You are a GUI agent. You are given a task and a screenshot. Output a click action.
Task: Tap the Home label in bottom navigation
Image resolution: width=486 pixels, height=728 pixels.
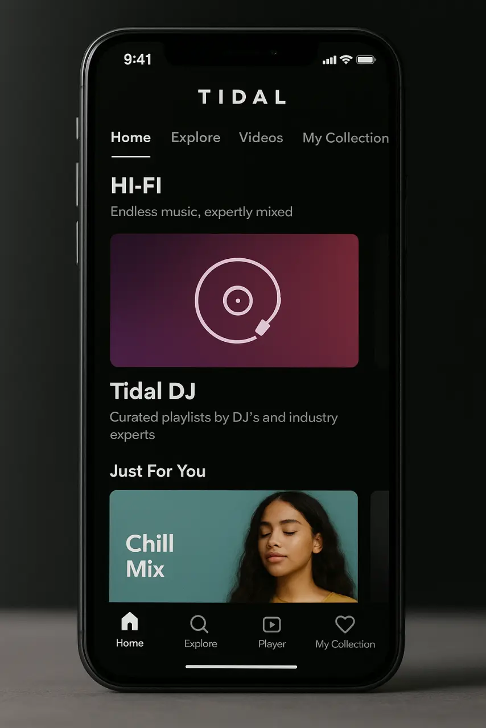pos(130,643)
